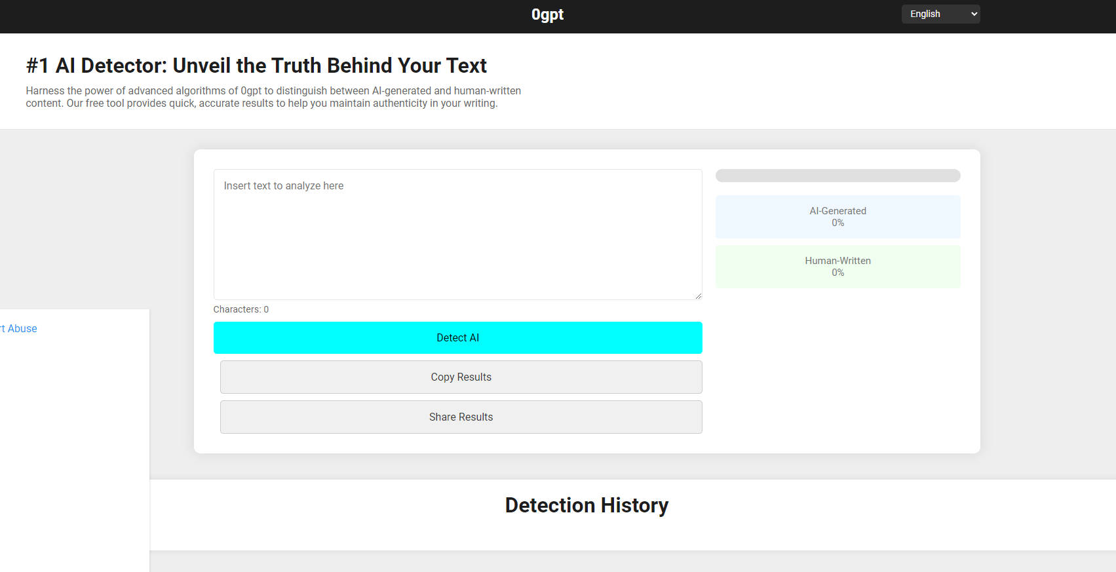
Task: Click the '#1 AI Detector' main heading
Action: [256, 66]
